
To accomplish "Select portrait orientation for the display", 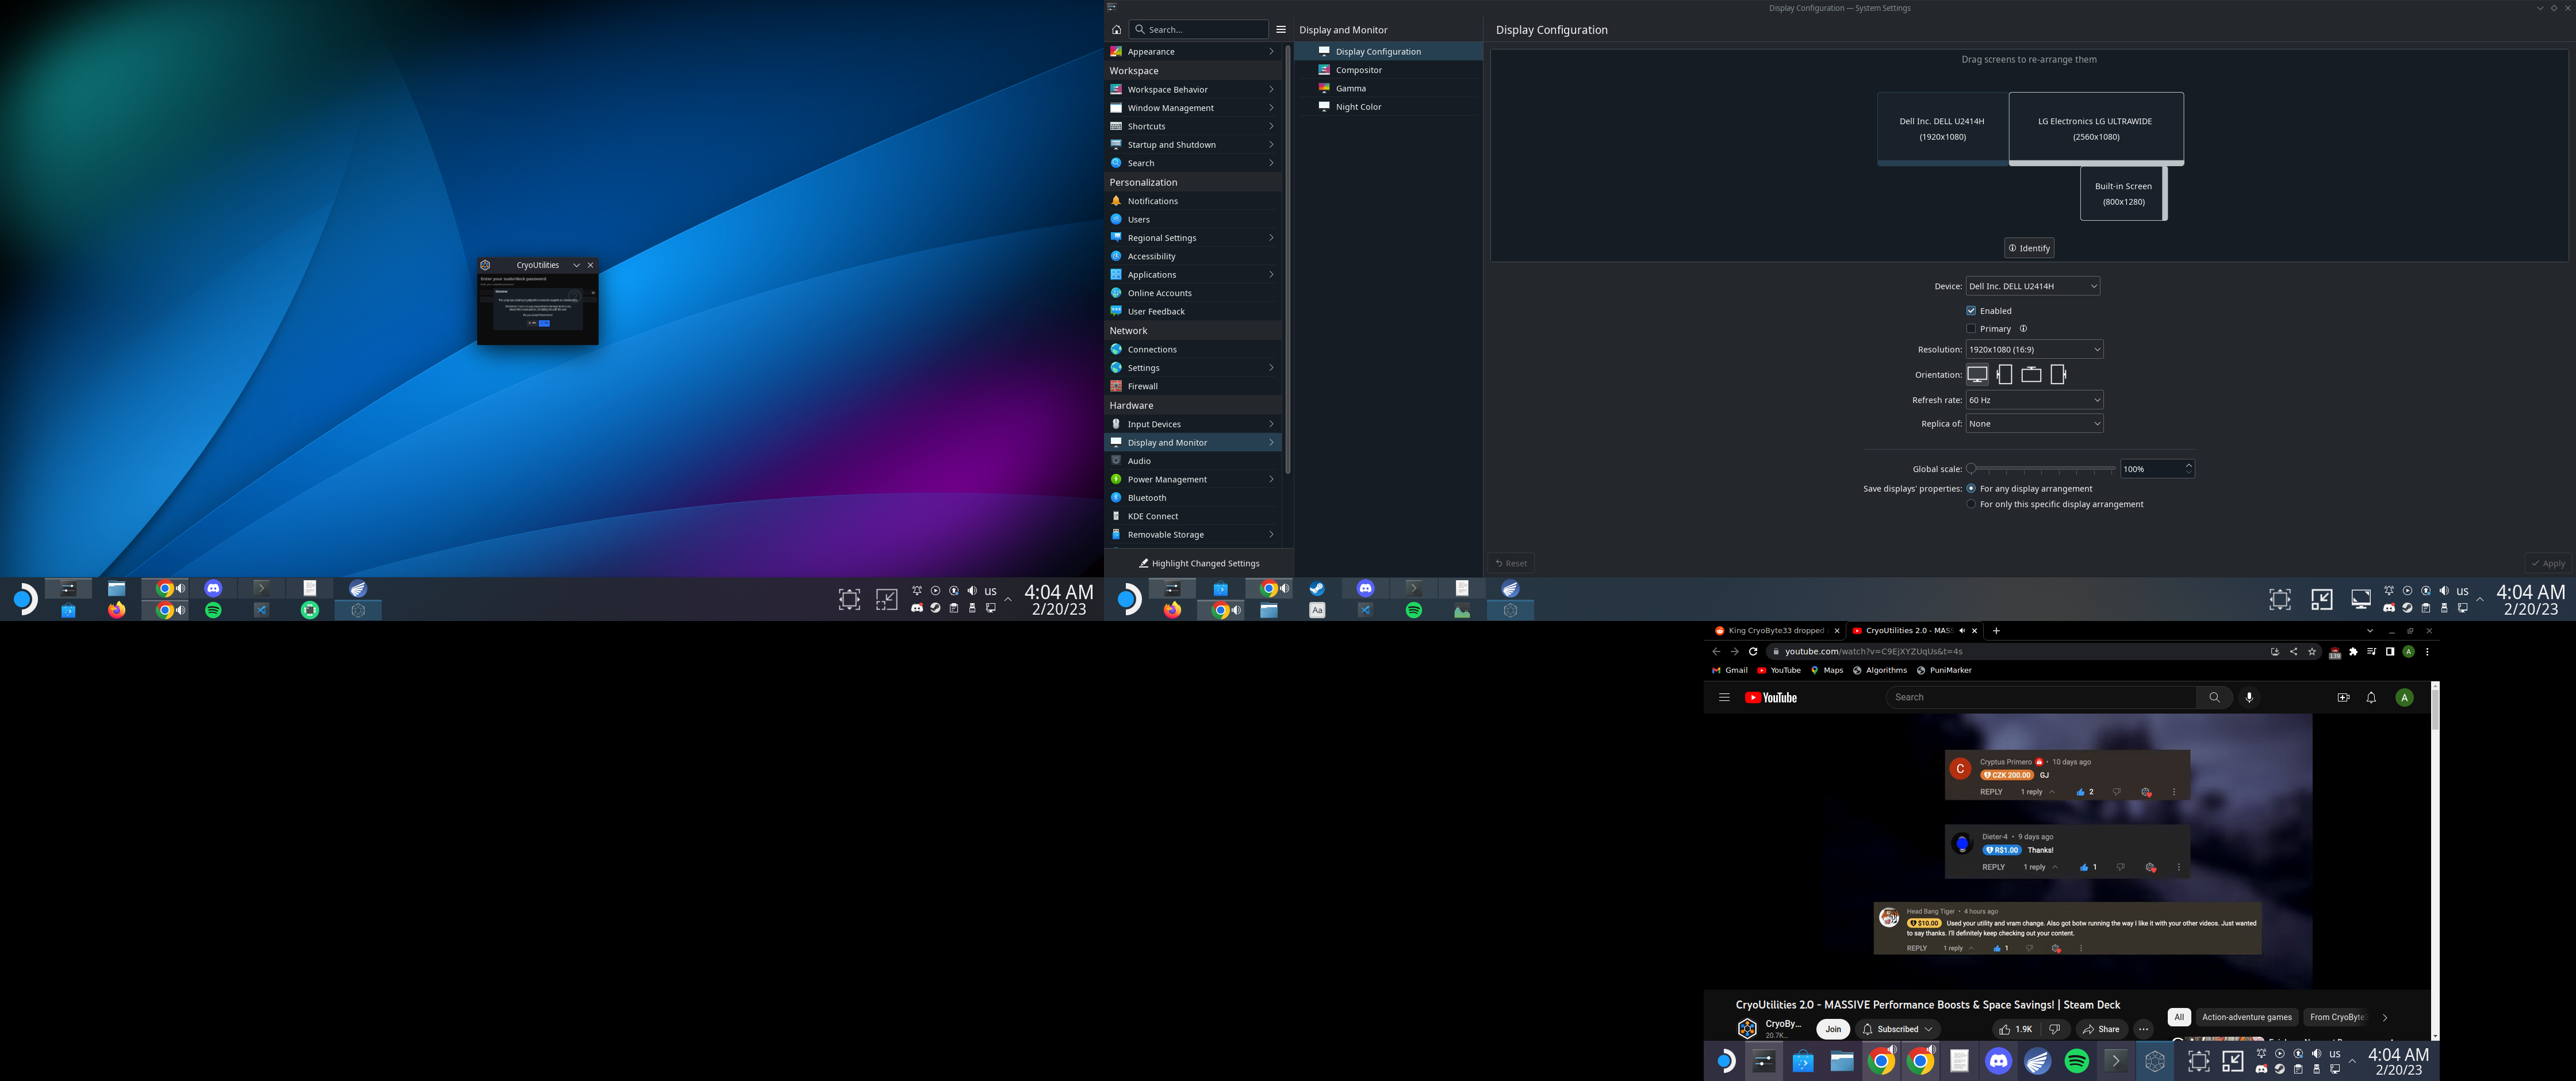I will click(x=2005, y=374).
